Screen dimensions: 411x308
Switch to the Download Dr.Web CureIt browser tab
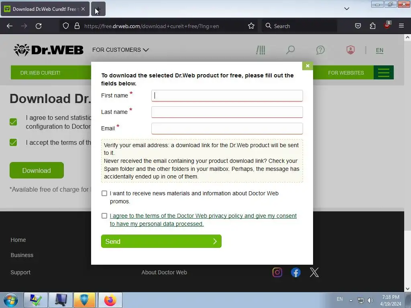pos(45,9)
